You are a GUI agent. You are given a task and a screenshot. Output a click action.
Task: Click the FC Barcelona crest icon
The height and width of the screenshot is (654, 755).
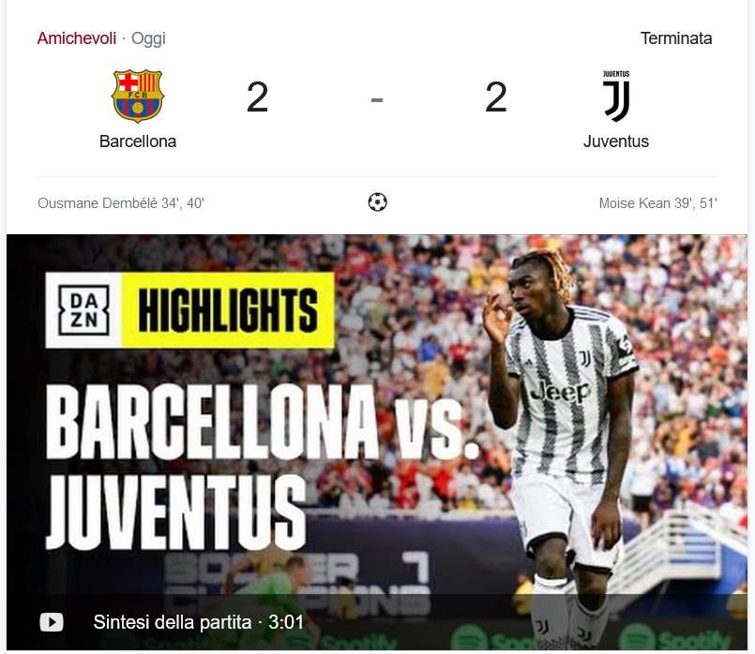[x=138, y=97]
